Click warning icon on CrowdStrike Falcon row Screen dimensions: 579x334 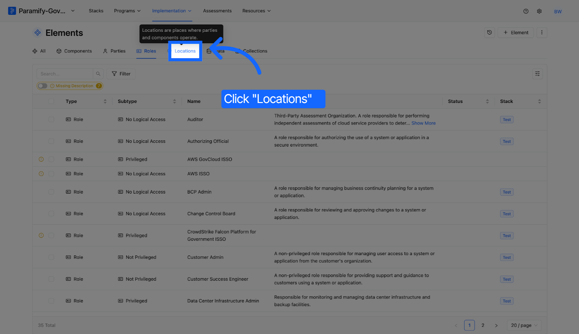coord(41,236)
